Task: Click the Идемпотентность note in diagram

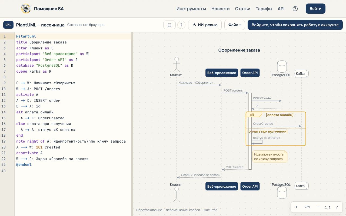Action: point(270,157)
